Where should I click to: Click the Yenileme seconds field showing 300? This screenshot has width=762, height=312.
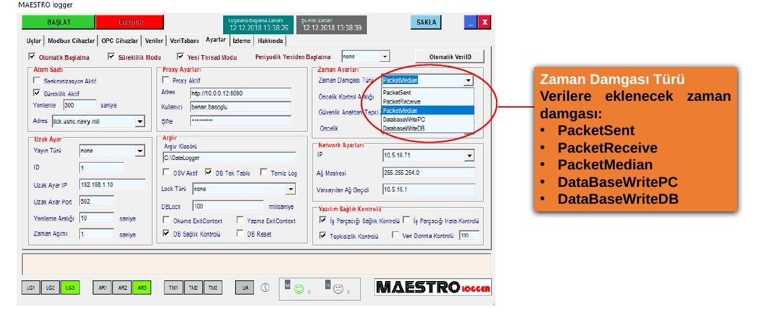80,105
